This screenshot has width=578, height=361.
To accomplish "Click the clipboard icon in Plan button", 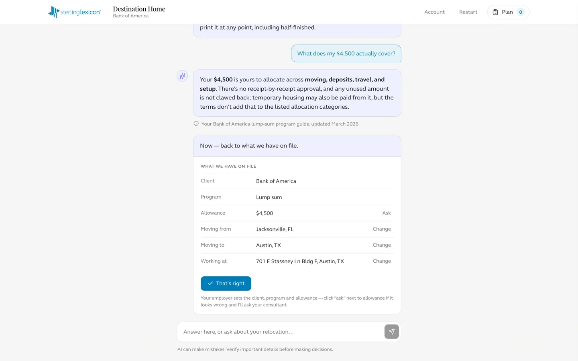I will coord(495,12).
